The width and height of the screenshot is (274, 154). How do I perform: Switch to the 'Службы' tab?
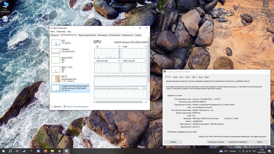[x=138, y=35]
